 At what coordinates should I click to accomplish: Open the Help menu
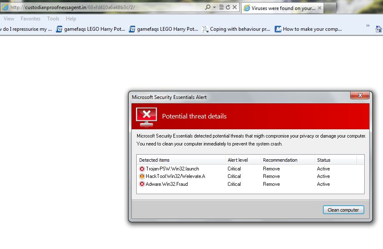pos(71,19)
